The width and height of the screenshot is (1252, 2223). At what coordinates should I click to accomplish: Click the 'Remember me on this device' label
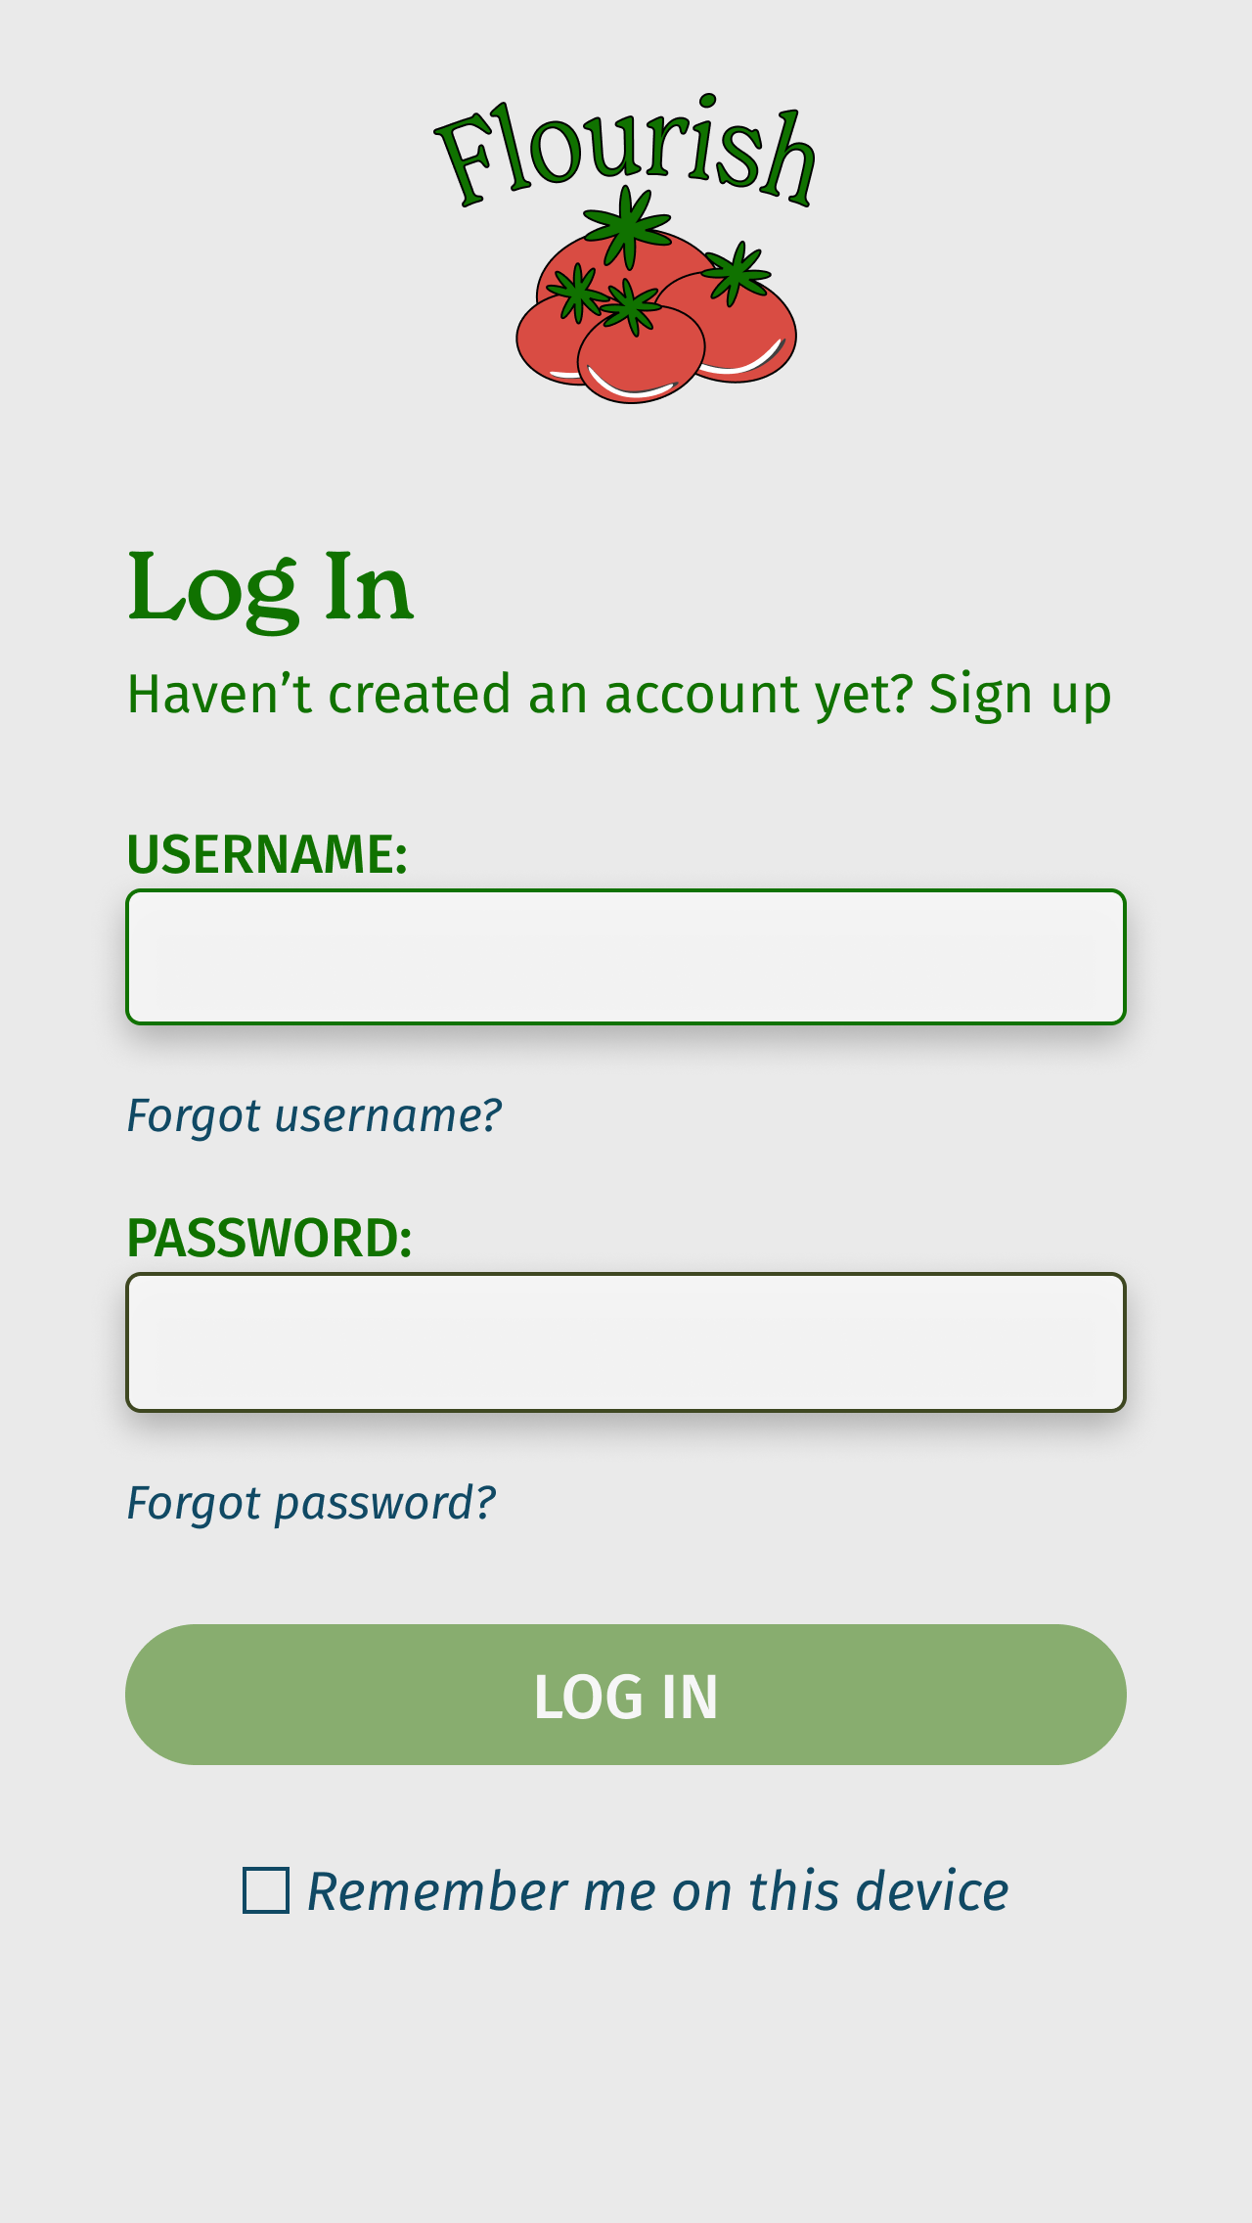pos(657,1890)
